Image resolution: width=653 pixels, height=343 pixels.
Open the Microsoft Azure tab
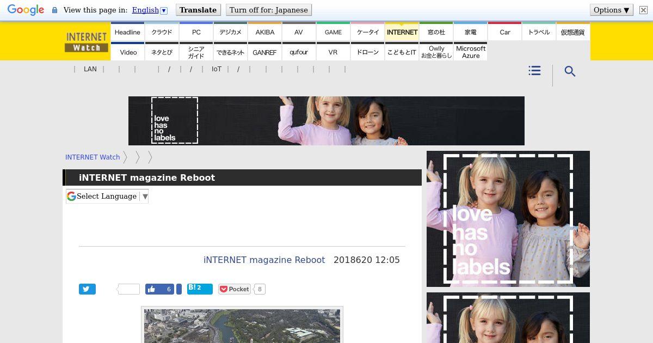pyautogui.click(x=470, y=52)
